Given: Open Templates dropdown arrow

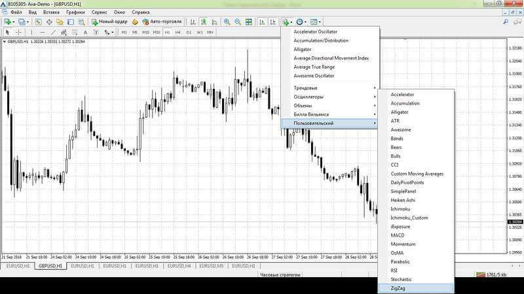Looking at the screenshot, I should coord(320,22).
